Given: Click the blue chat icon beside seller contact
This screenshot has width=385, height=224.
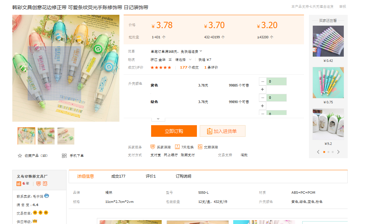Looking at the screenshot, I should pos(46,196).
